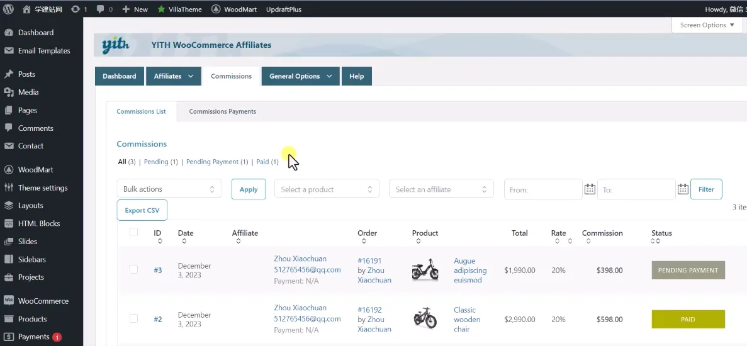Open order #16191 link

tap(369, 260)
